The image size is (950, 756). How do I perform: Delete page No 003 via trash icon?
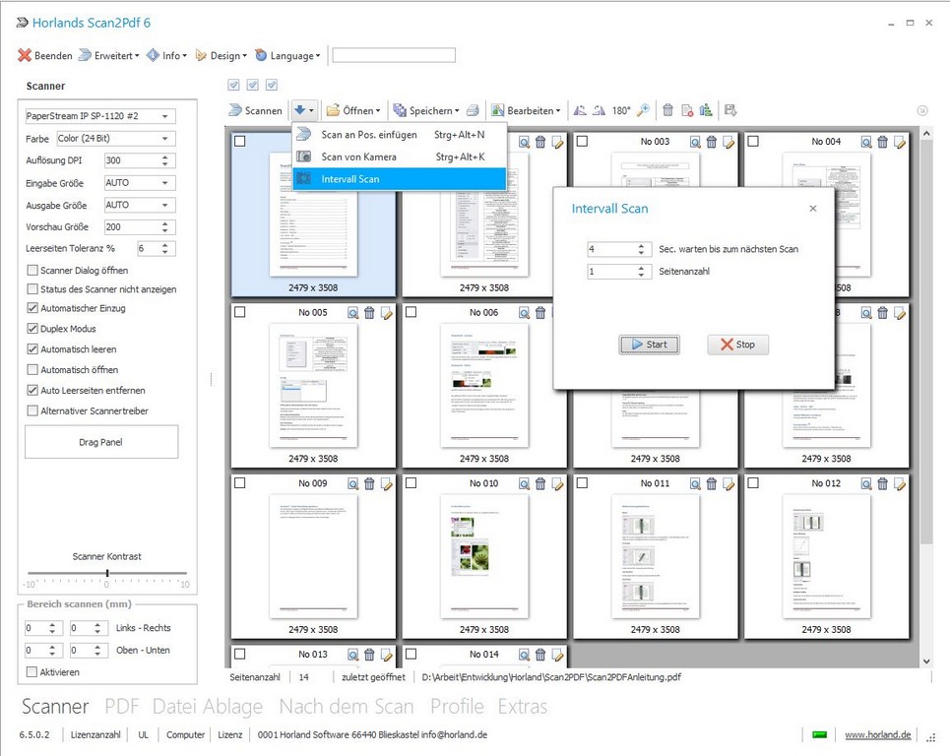pyautogui.click(x=712, y=142)
